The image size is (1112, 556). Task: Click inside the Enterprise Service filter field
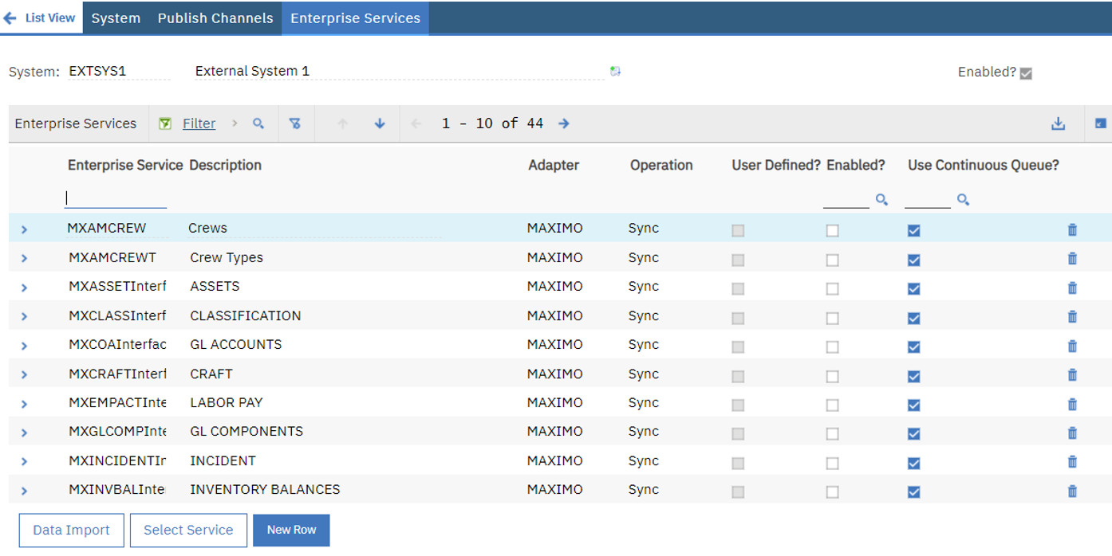point(115,198)
